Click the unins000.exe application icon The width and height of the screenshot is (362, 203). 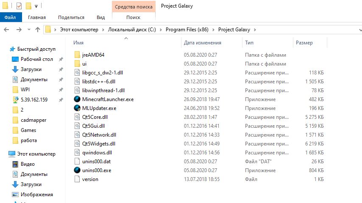click(77, 170)
